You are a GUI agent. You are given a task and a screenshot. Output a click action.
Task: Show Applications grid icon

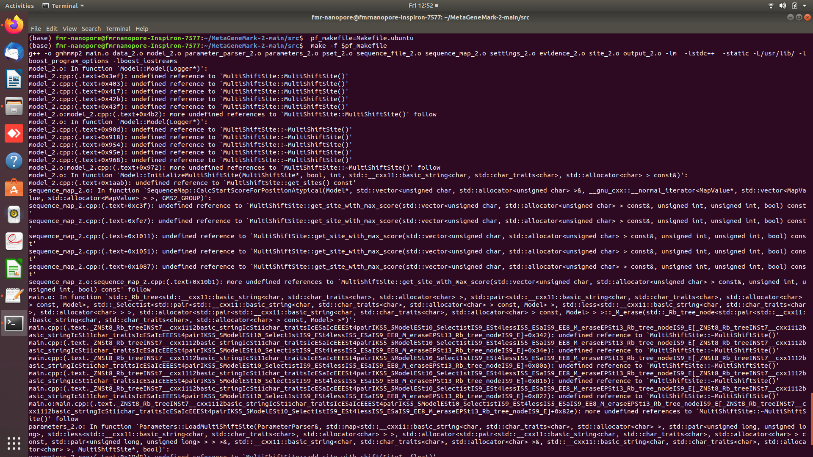[14, 443]
